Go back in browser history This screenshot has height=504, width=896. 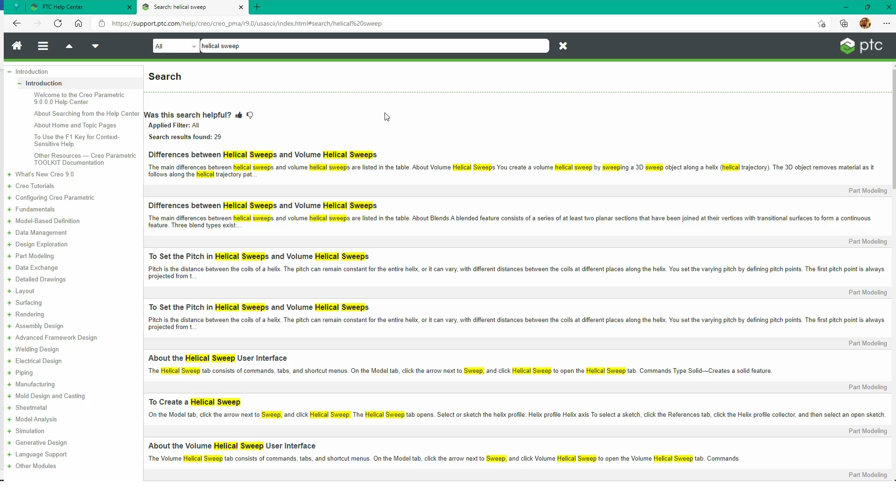coord(17,23)
